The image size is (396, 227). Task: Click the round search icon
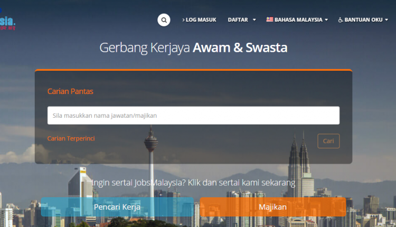click(x=164, y=20)
